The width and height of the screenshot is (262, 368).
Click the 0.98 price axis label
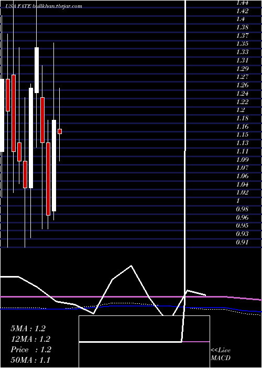click(242, 209)
